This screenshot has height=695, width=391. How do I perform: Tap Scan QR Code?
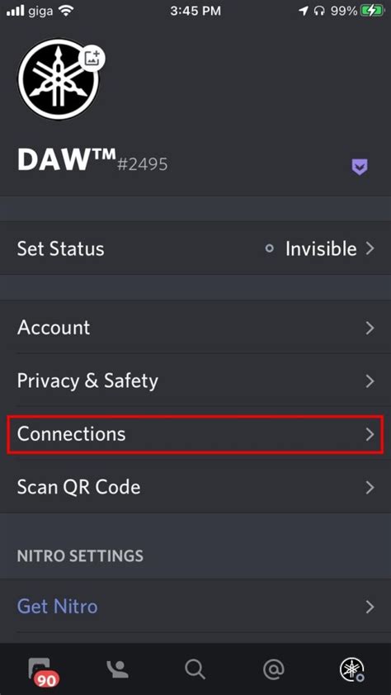(x=195, y=487)
